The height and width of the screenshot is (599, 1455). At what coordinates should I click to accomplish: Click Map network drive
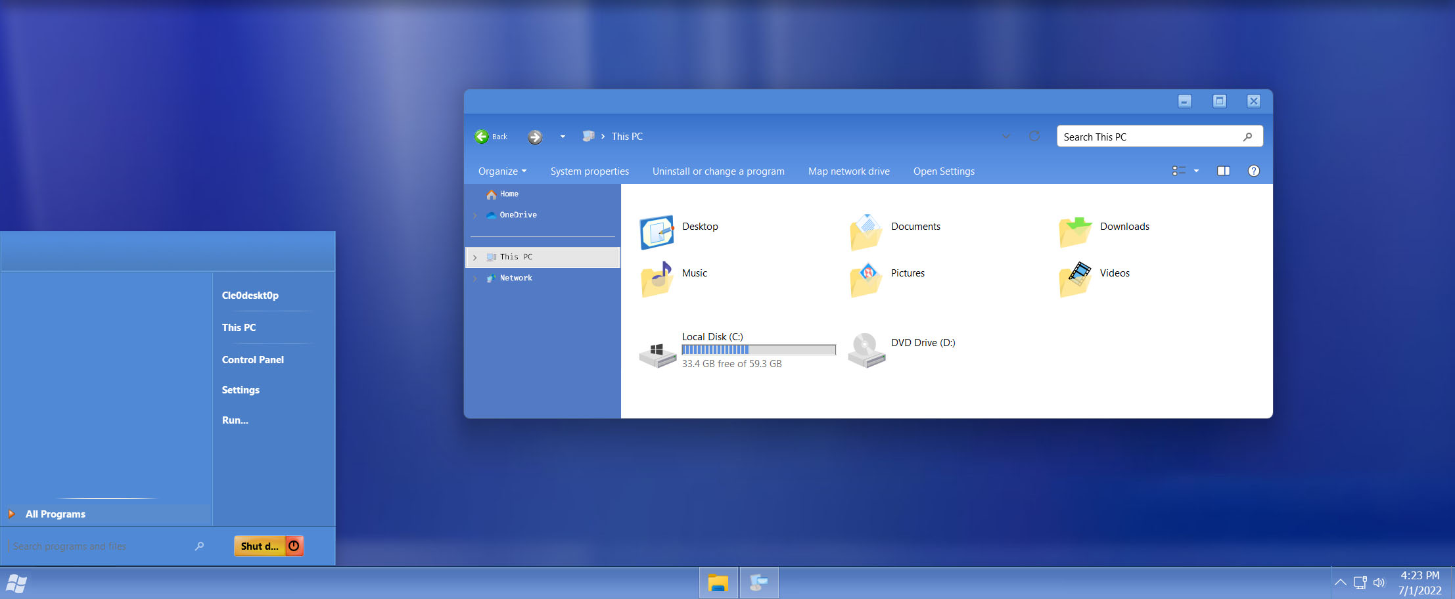click(848, 171)
